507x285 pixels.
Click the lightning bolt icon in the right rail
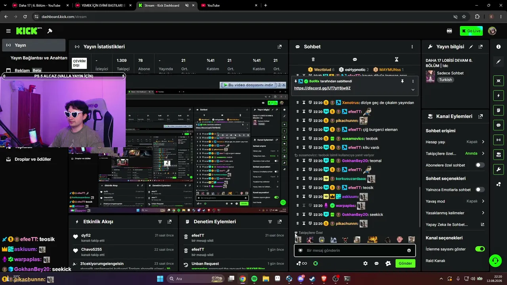tap(498, 95)
